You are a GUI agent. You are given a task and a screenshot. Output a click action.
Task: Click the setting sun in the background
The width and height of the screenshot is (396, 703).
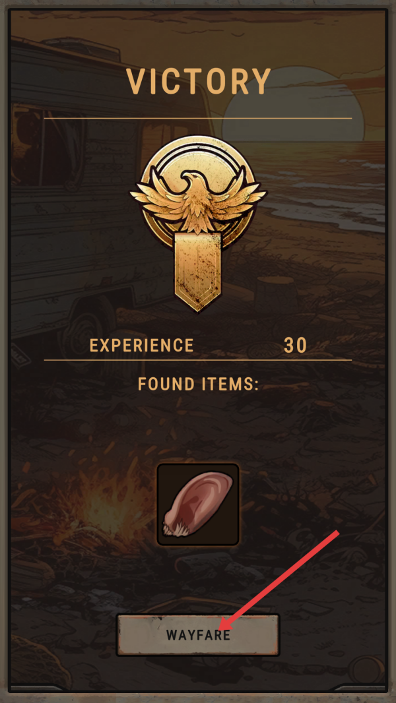(293, 106)
